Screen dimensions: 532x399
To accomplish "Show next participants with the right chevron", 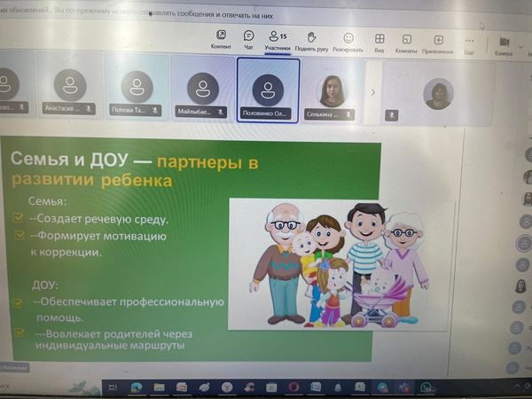I will [x=372, y=92].
